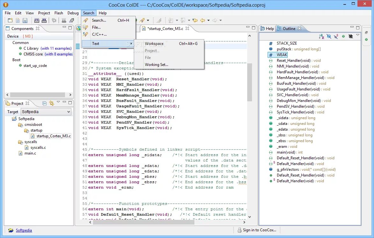
Task: Open dropdown arrow next to Forward button
Action: (x=221, y=20)
